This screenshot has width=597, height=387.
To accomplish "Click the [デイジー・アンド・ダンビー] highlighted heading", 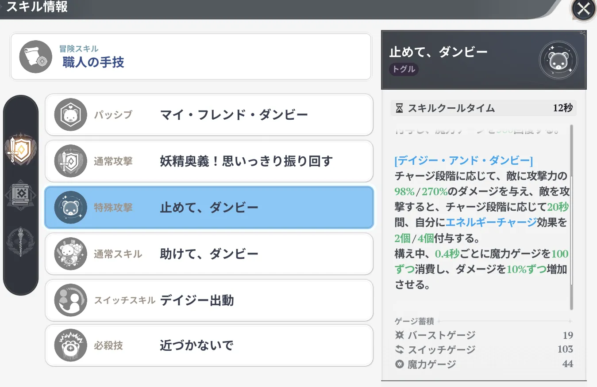I will (x=463, y=160).
